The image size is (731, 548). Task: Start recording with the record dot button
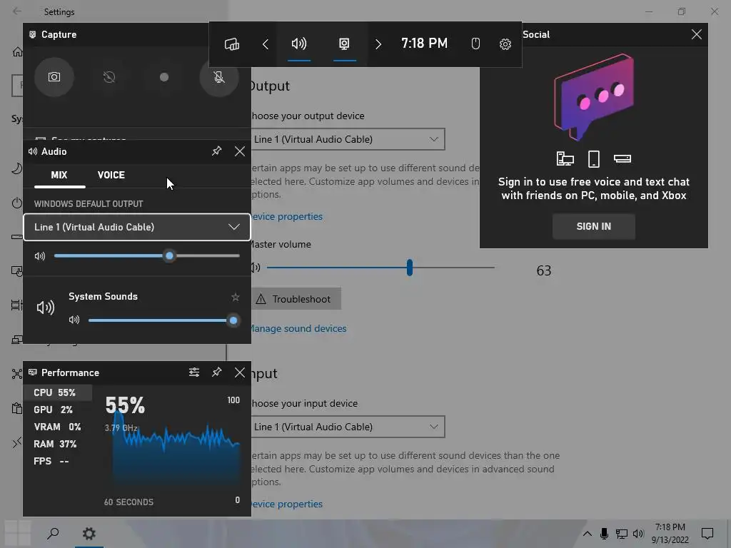[x=164, y=77]
